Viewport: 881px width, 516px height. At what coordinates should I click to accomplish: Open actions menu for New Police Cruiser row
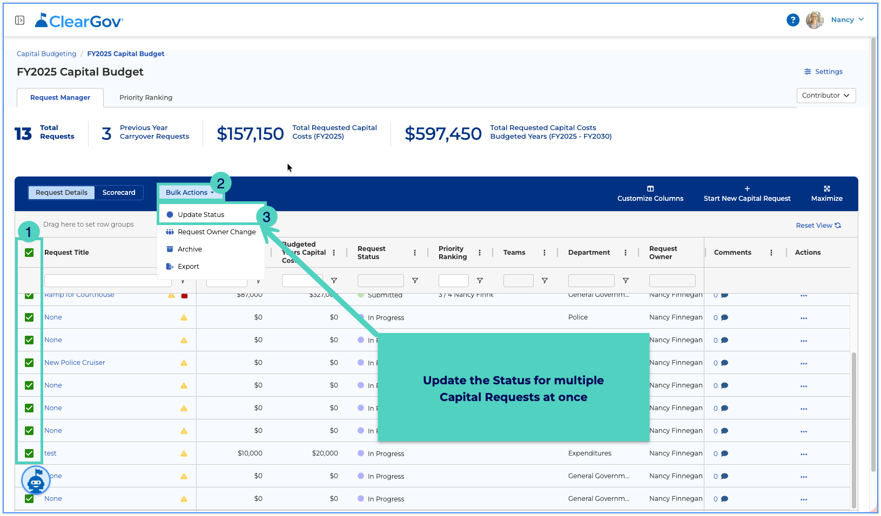point(803,363)
